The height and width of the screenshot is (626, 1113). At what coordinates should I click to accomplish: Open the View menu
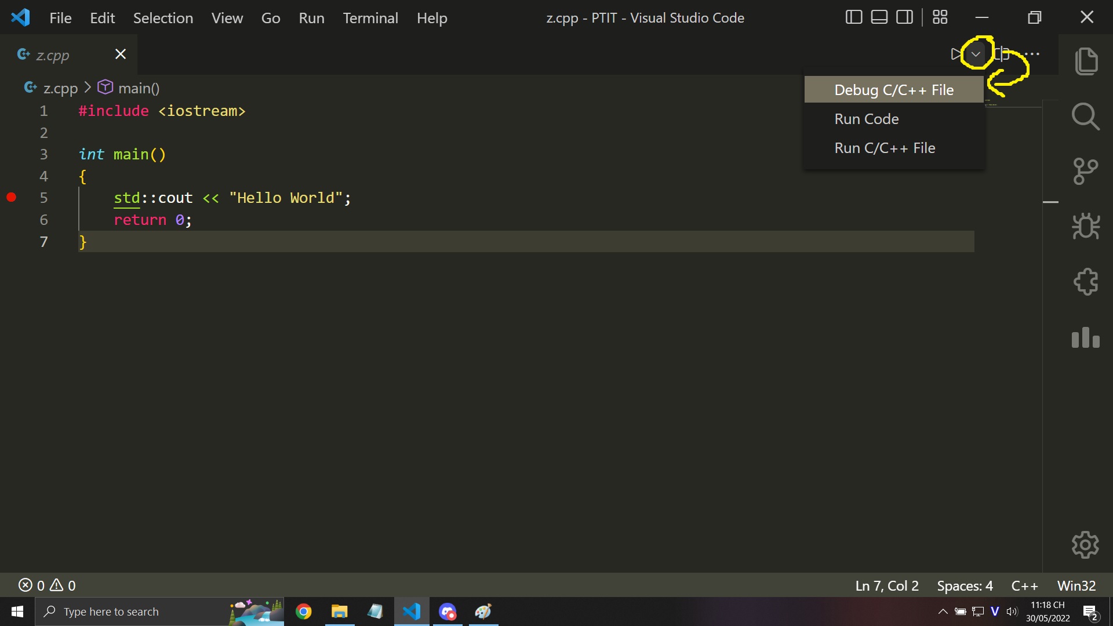pos(227,18)
